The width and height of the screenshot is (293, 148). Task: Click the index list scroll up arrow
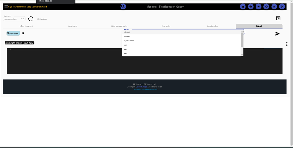tap(242, 31)
